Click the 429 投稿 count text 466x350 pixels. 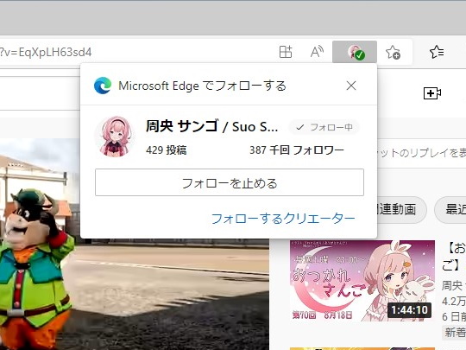tap(167, 150)
